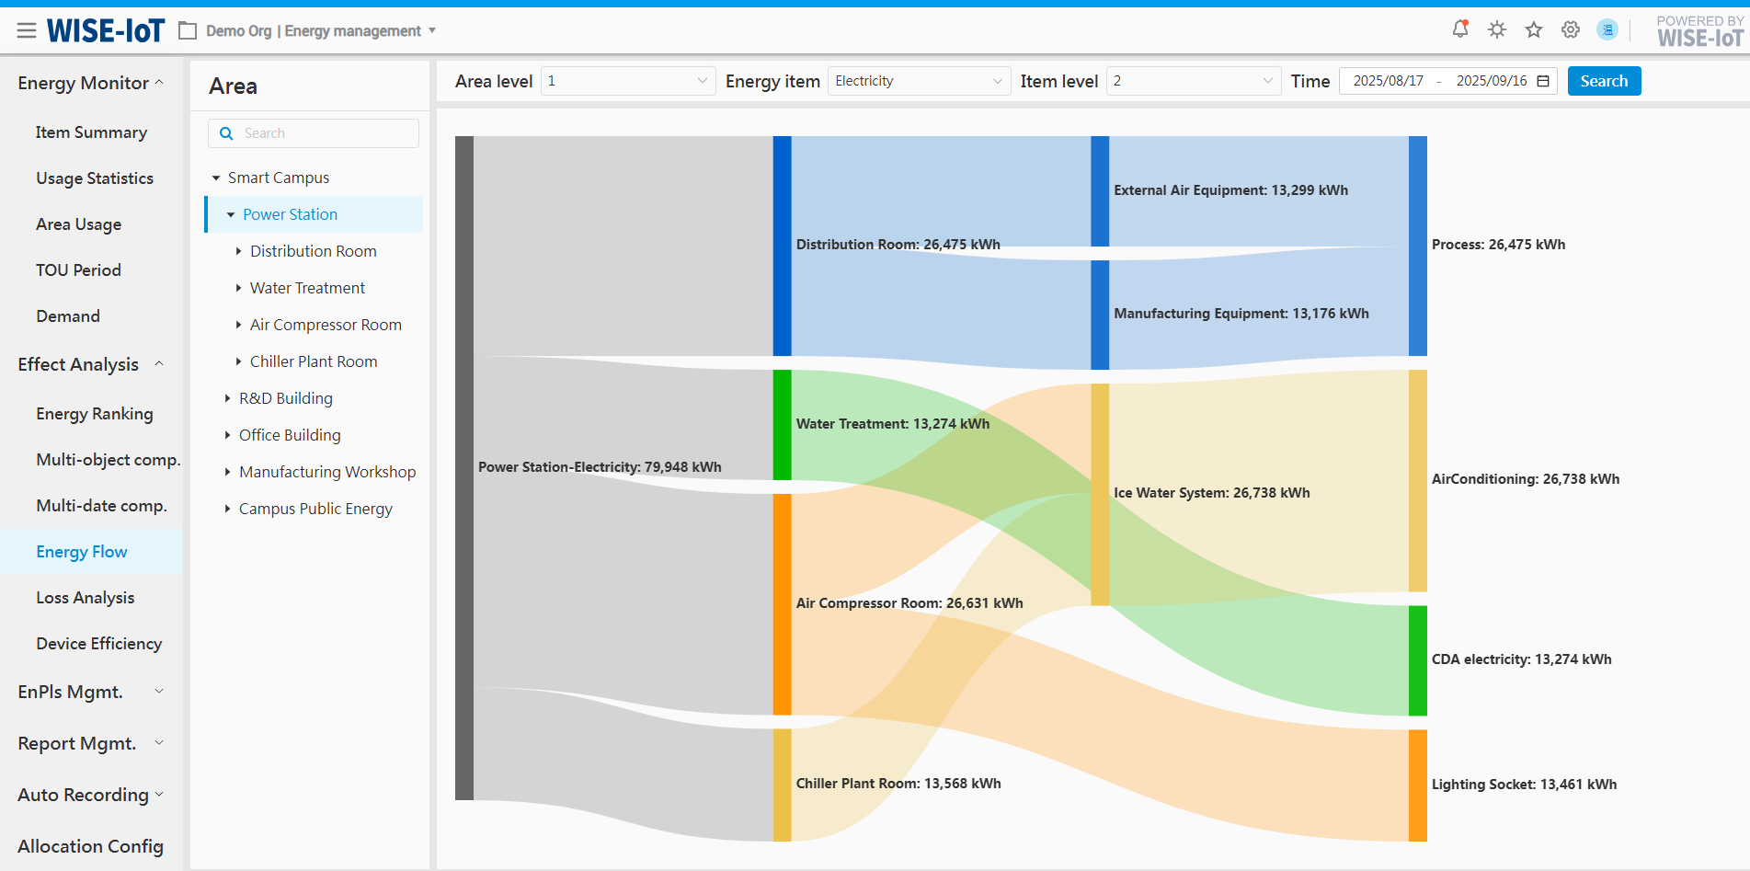
Task: Click the calendar icon in Time field
Action: click(x=1543, y=81)
